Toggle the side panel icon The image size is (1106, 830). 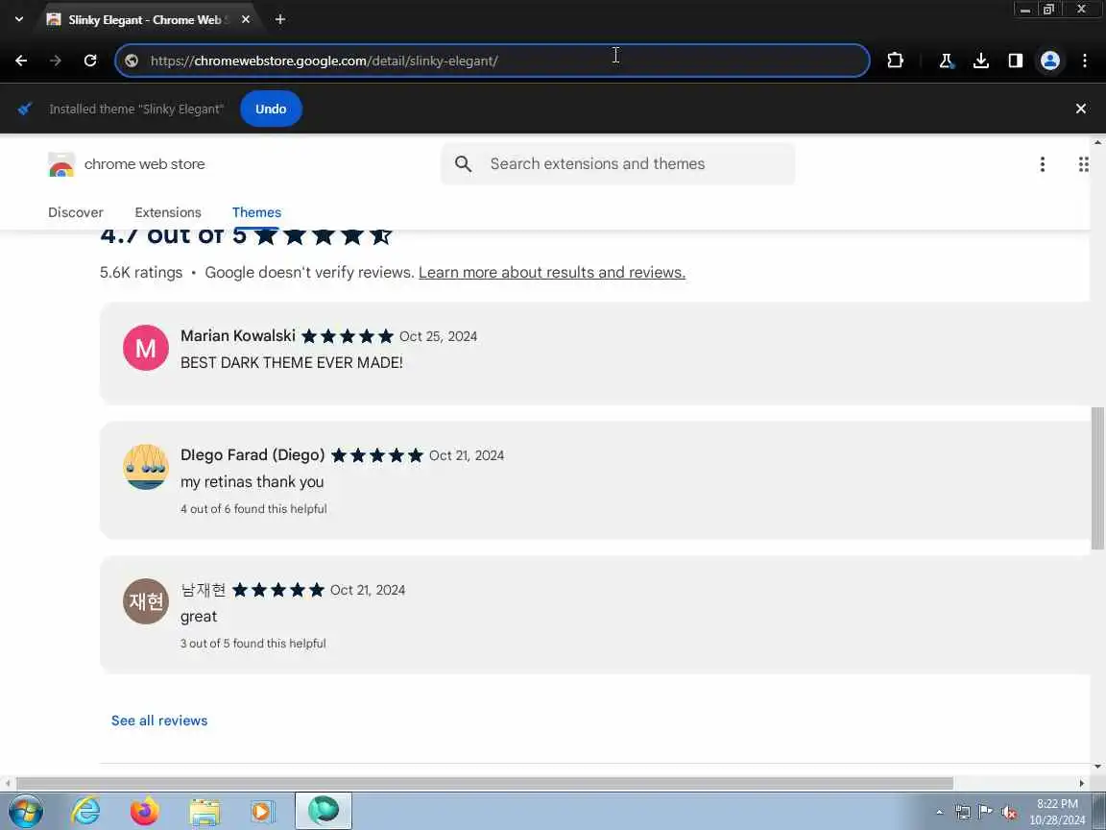[1016, 61]
